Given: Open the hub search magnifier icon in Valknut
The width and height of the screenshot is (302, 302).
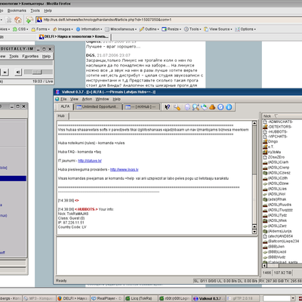Looking at the screenshot, I should tap(196, 107).
